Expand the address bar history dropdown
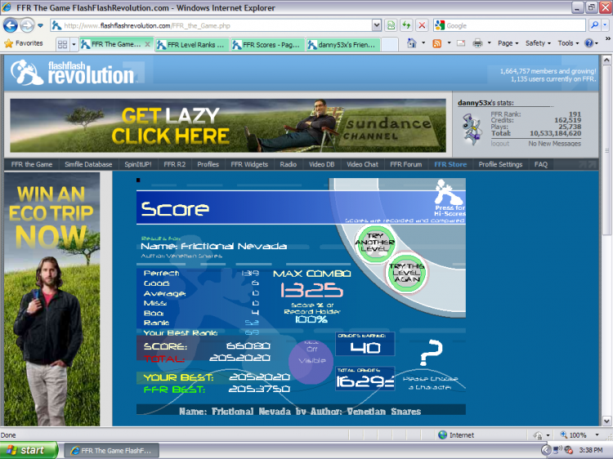Viewport: 613px width, 459px height. 377,26
